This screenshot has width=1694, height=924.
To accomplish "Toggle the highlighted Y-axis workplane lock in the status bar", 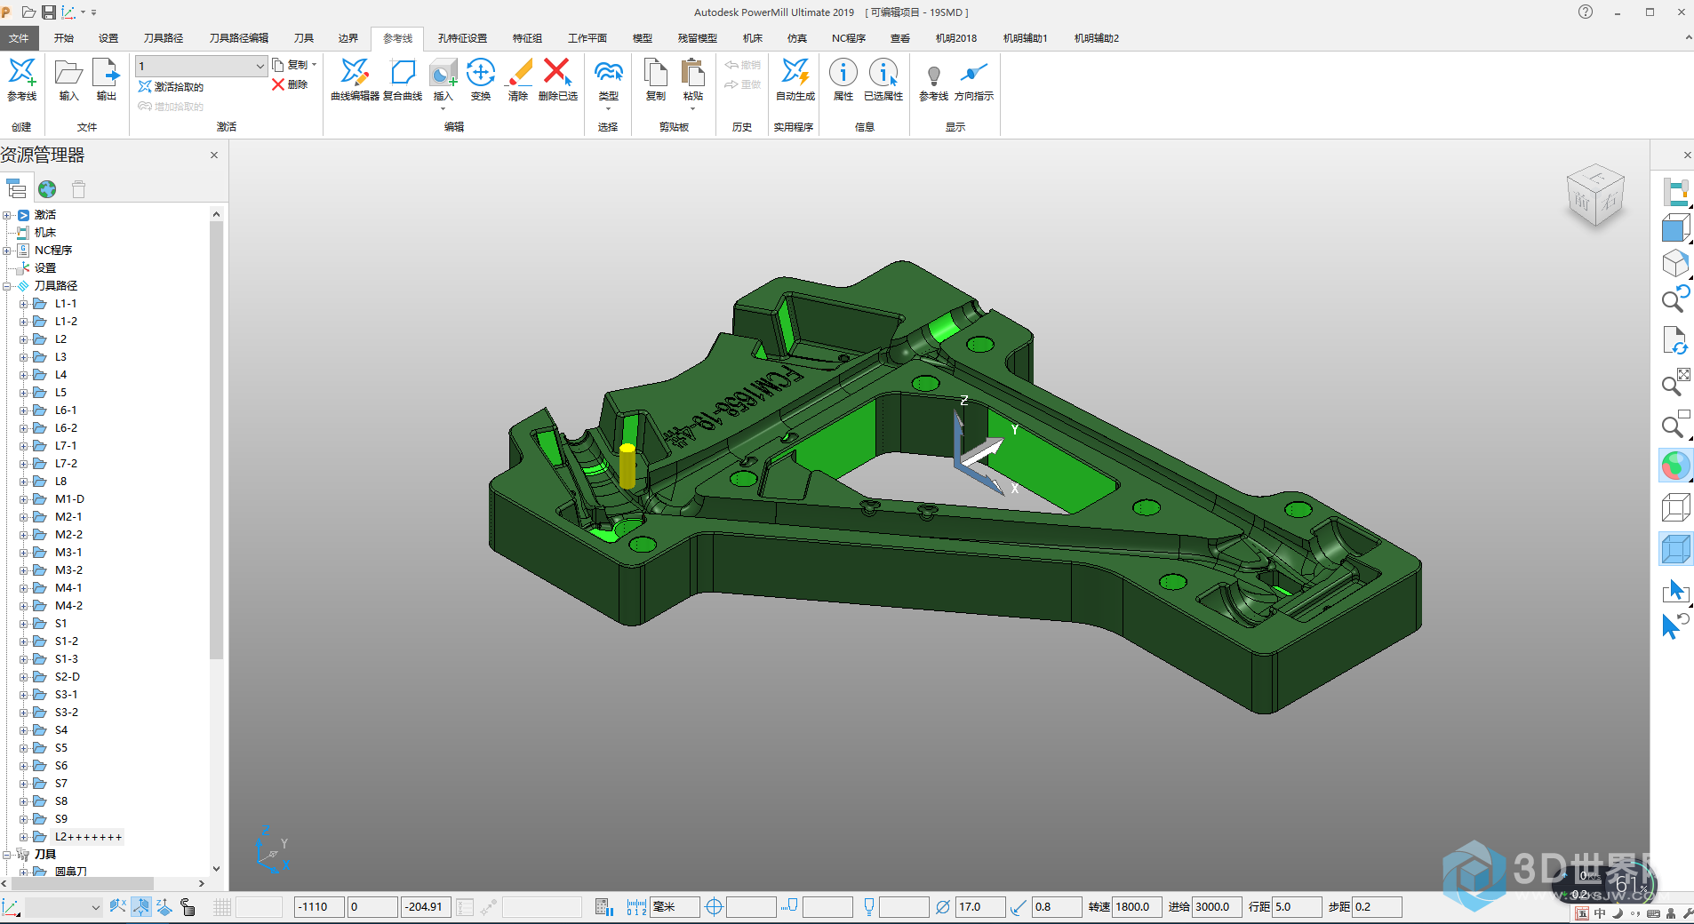I will [x=141, y=907].
